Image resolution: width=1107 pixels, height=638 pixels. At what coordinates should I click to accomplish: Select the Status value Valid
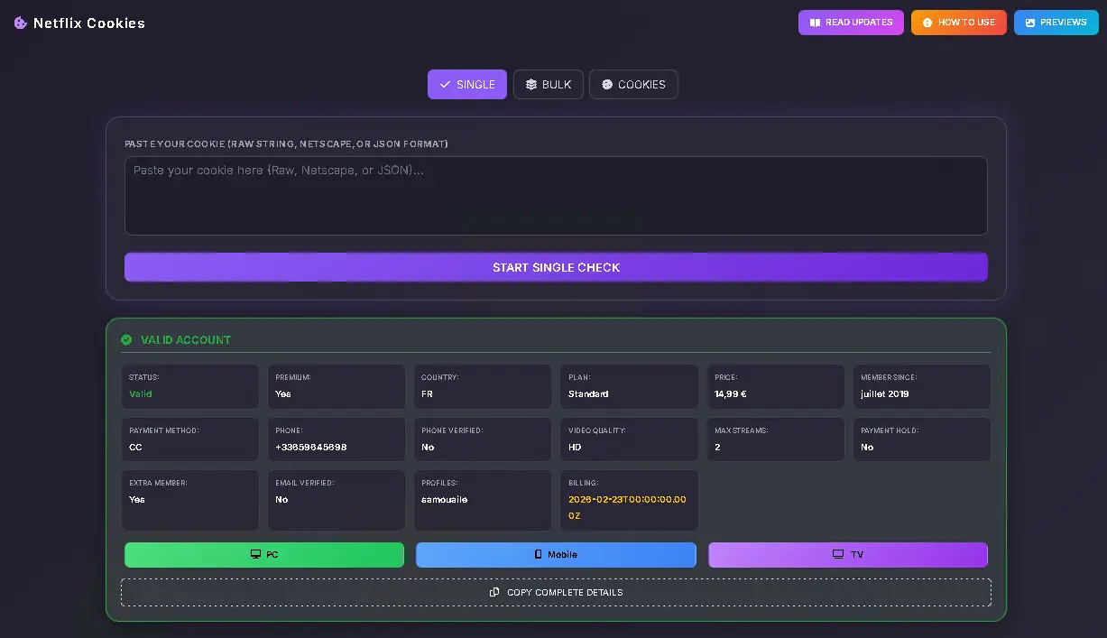(x=141, y=394)
